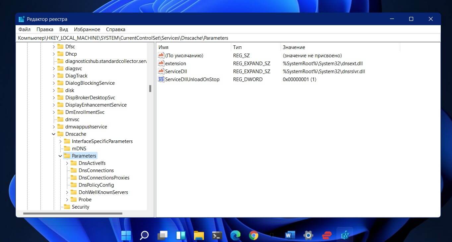Open the Избранное menu
Screen dimensions: 452x242
(x=87, y=29)
